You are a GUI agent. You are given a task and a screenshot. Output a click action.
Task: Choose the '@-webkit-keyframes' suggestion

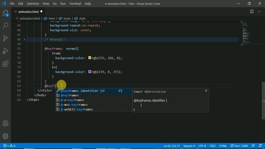(94, 109)
